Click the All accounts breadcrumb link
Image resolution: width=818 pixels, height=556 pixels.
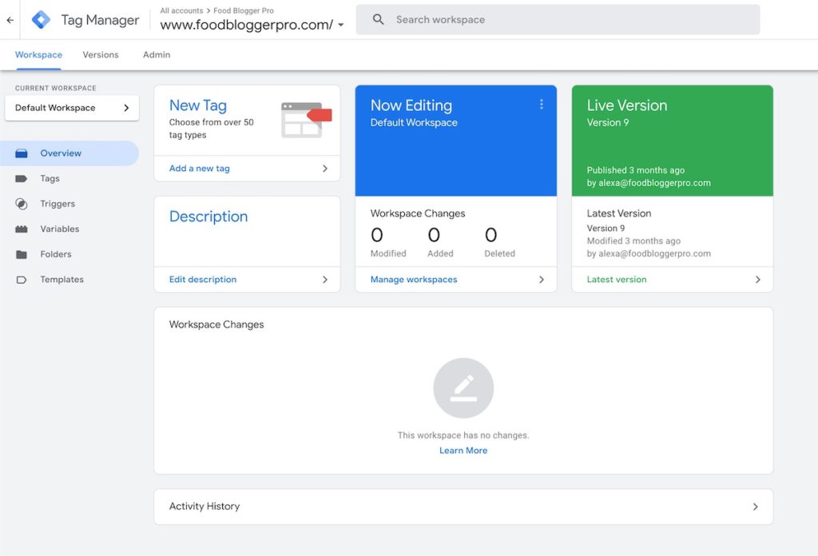point(181,10)
